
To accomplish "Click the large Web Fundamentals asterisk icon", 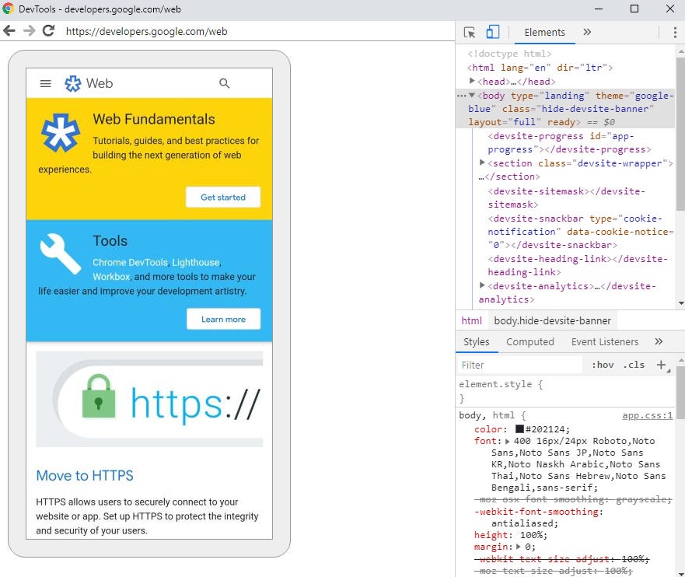I will click(x=61, y=133).
